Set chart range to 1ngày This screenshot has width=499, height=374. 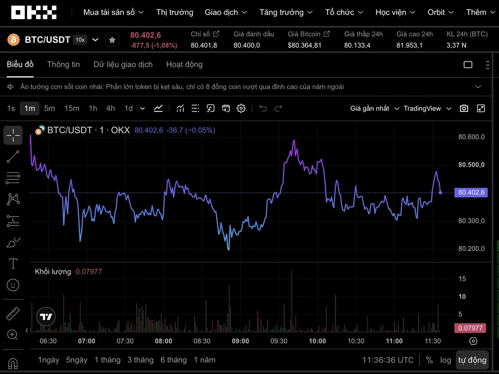tap(48, 360)
